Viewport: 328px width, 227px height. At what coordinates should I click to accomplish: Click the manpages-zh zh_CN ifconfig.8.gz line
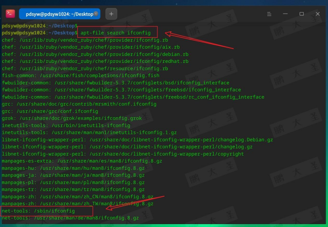coord(78,197)
